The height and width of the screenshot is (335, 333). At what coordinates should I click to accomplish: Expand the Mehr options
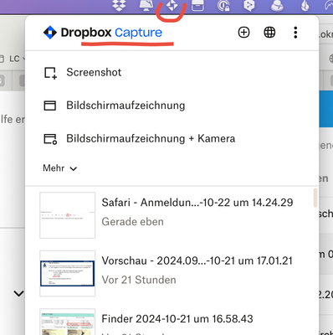[59, 168]
